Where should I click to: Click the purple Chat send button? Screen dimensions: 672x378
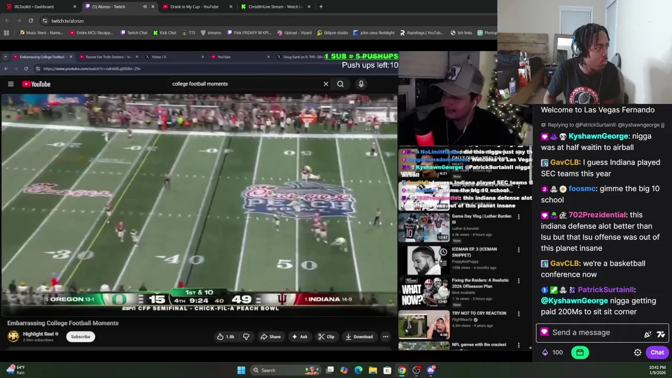(657, 352)
